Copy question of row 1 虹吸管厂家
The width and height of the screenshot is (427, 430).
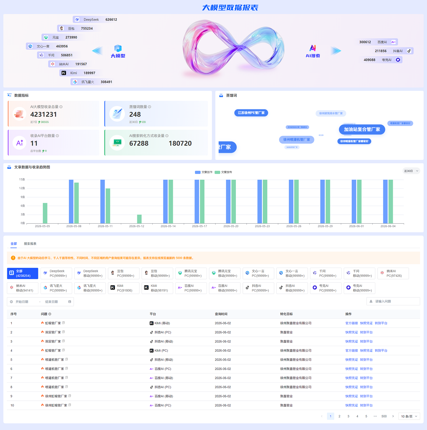[x=64, y=323]
